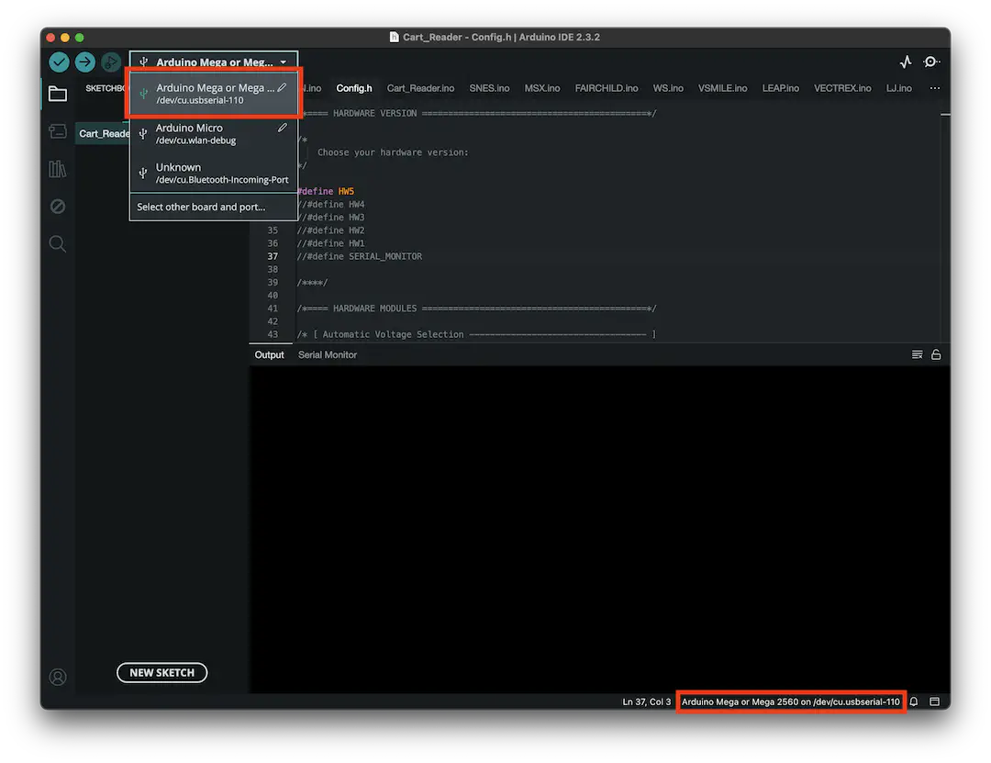Click line number 43 in the gutter

pyautogui.click(x=273, y=335)
